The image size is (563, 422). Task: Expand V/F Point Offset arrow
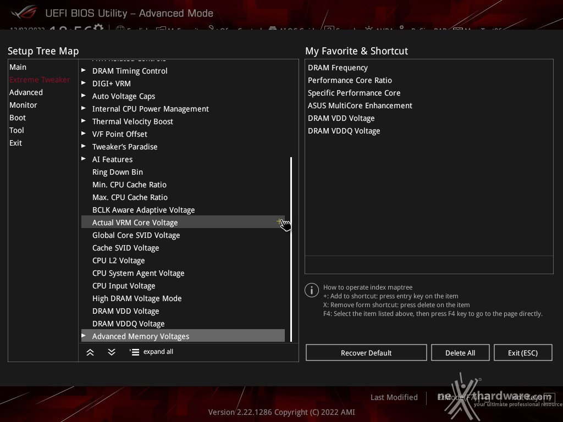click(x=84, y=134)
